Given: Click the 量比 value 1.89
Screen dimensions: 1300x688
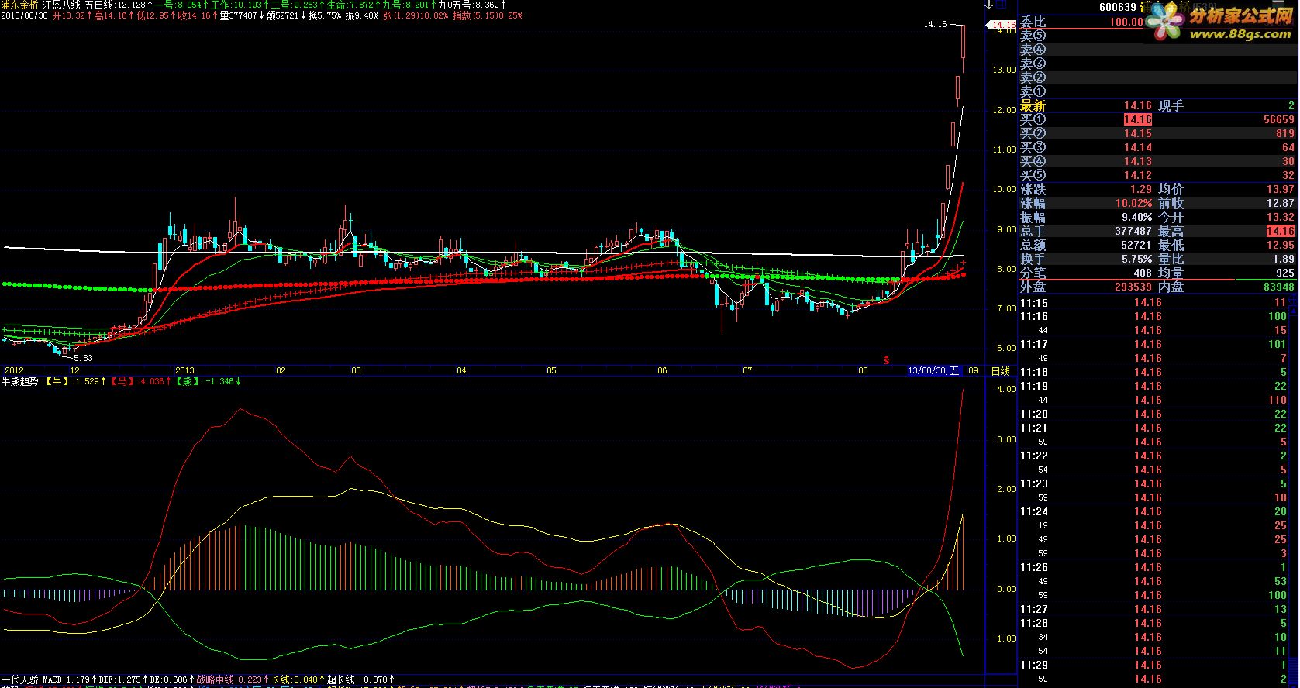Looking at the screenshot, I should coord(1284,259).
